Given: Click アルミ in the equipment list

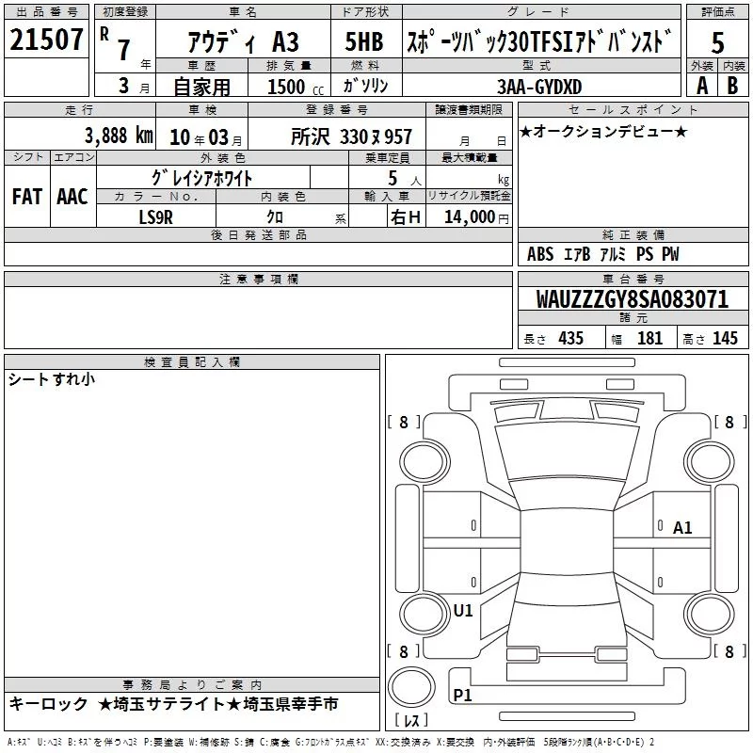Looking at the screenshot, I should click(x=613, y=253).
